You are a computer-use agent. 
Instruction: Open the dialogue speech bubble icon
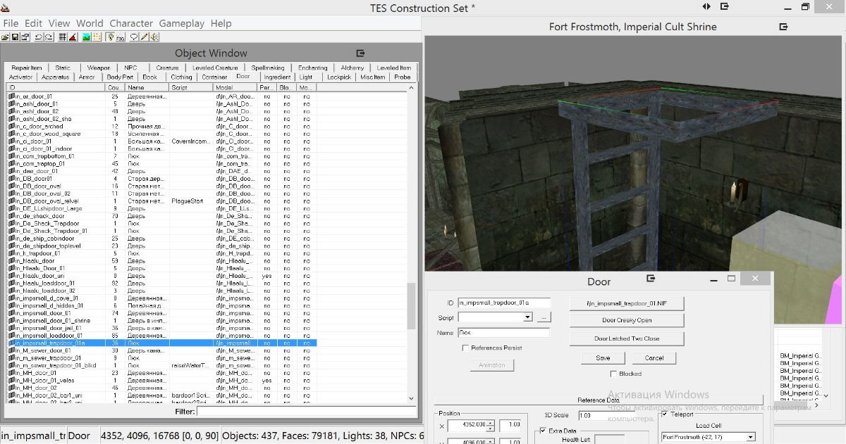(134, 37)
